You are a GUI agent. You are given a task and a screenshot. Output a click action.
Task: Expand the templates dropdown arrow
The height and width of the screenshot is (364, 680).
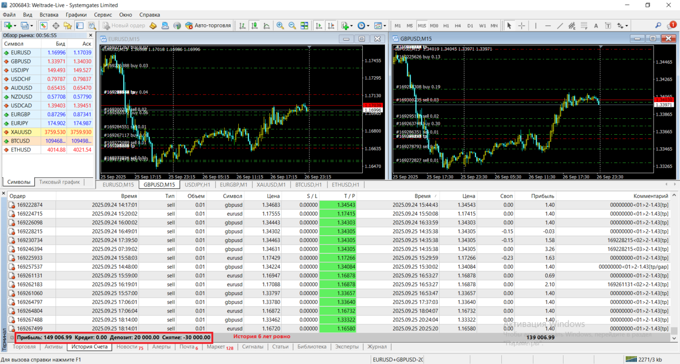385,25
